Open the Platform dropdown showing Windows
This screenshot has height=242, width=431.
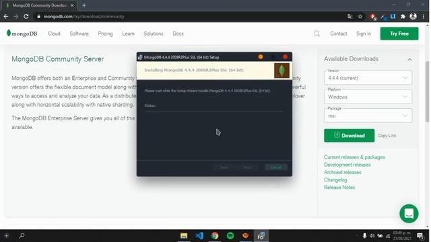[x=368, y=97]
